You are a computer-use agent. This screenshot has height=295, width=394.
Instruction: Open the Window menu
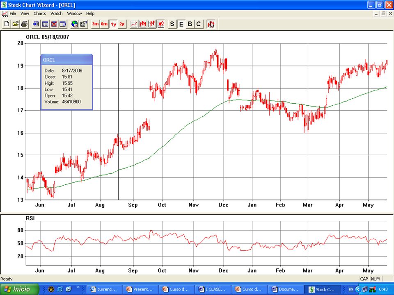[x=74, y=14]
